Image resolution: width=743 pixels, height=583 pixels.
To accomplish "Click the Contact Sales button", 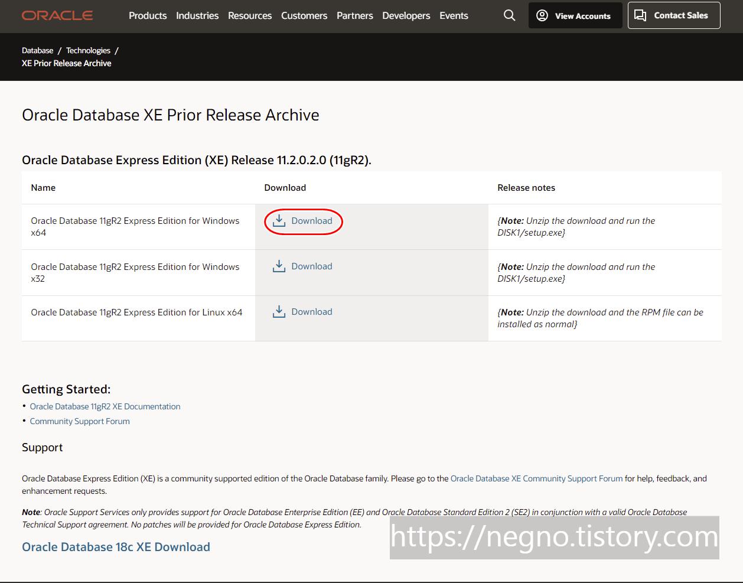I will (x=674, y=15).
